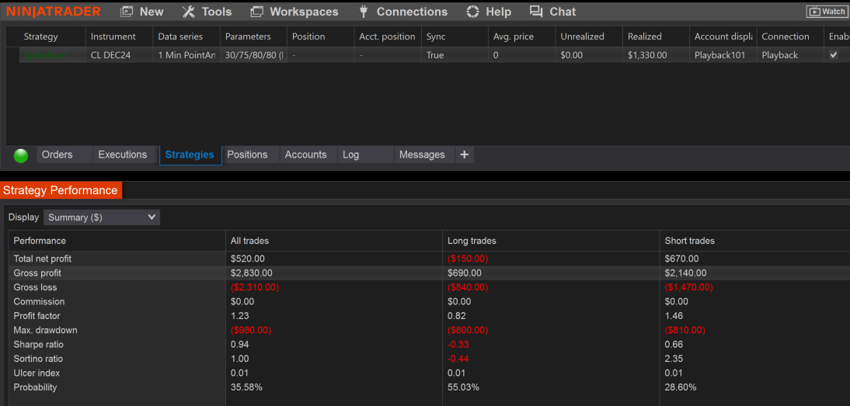Expand the Display Summary ($) dropdown
The height and width of the screenshot is (406, 850).
click(102, 217)
